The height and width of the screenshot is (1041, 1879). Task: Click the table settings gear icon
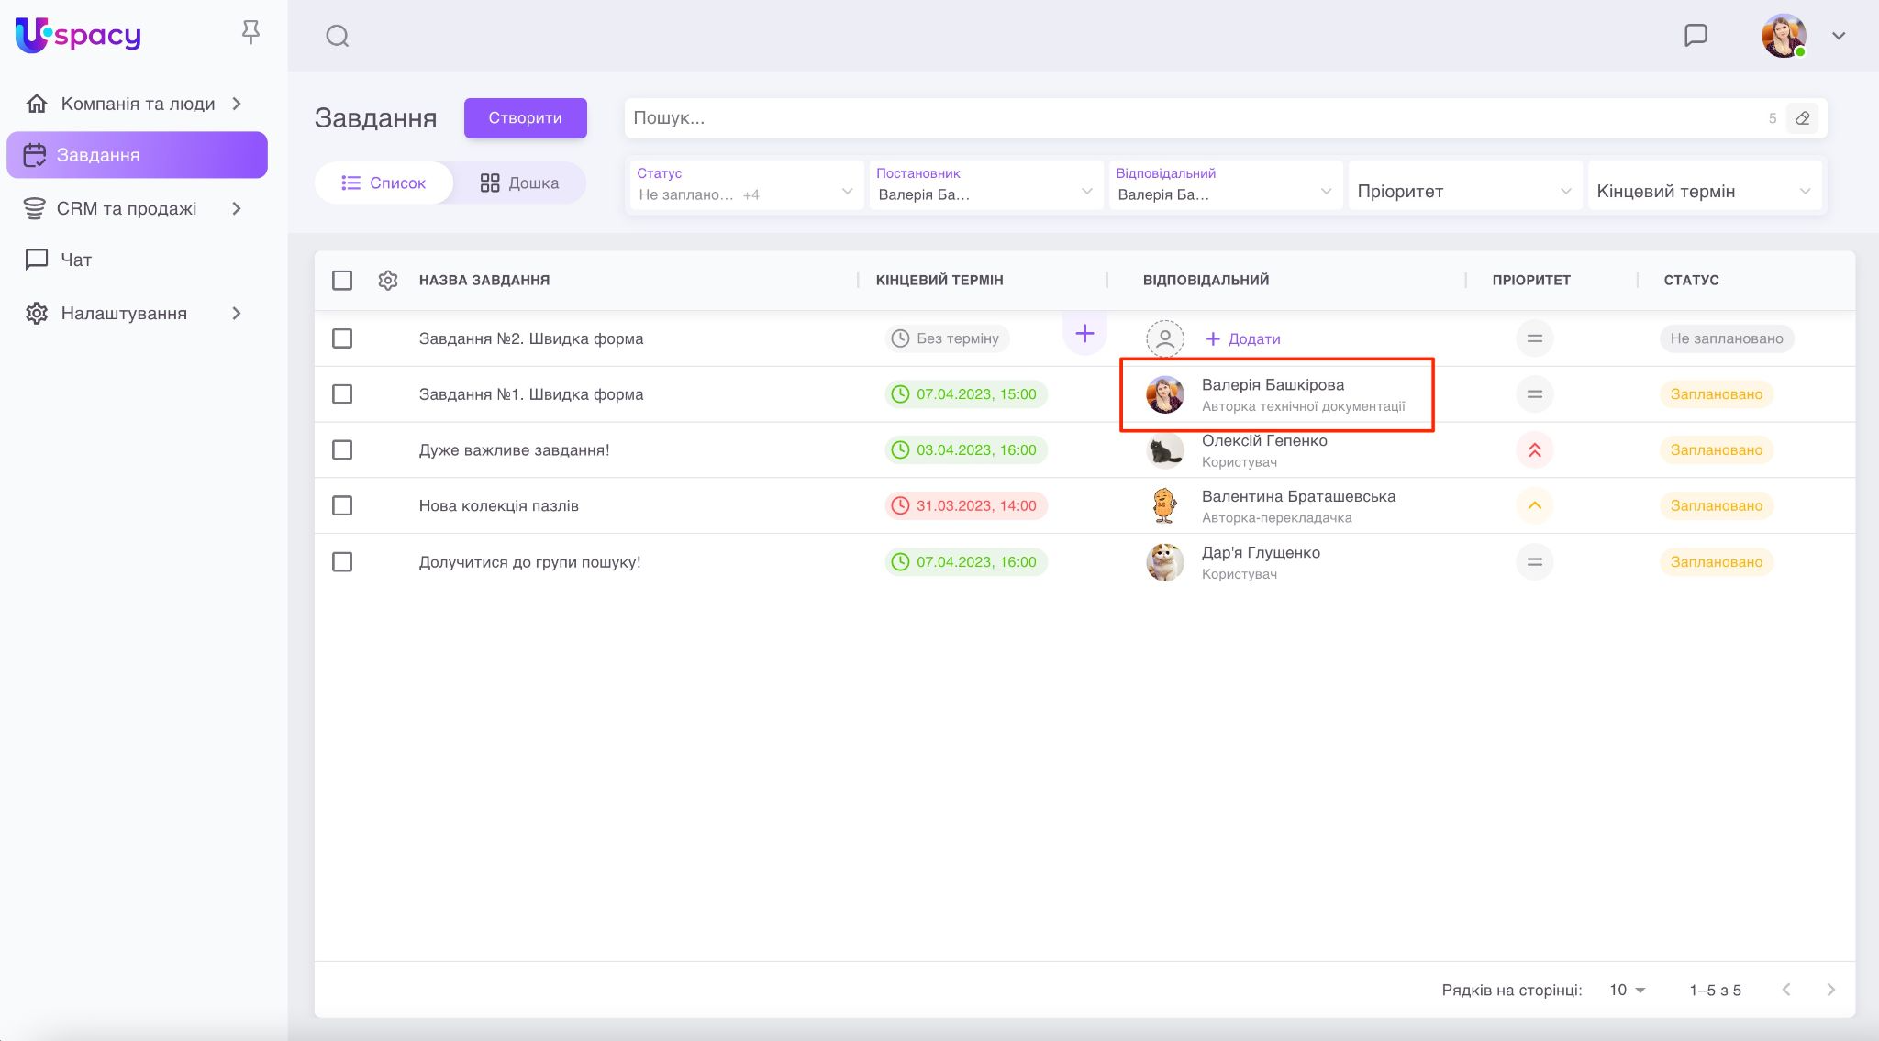click(388, 281)
